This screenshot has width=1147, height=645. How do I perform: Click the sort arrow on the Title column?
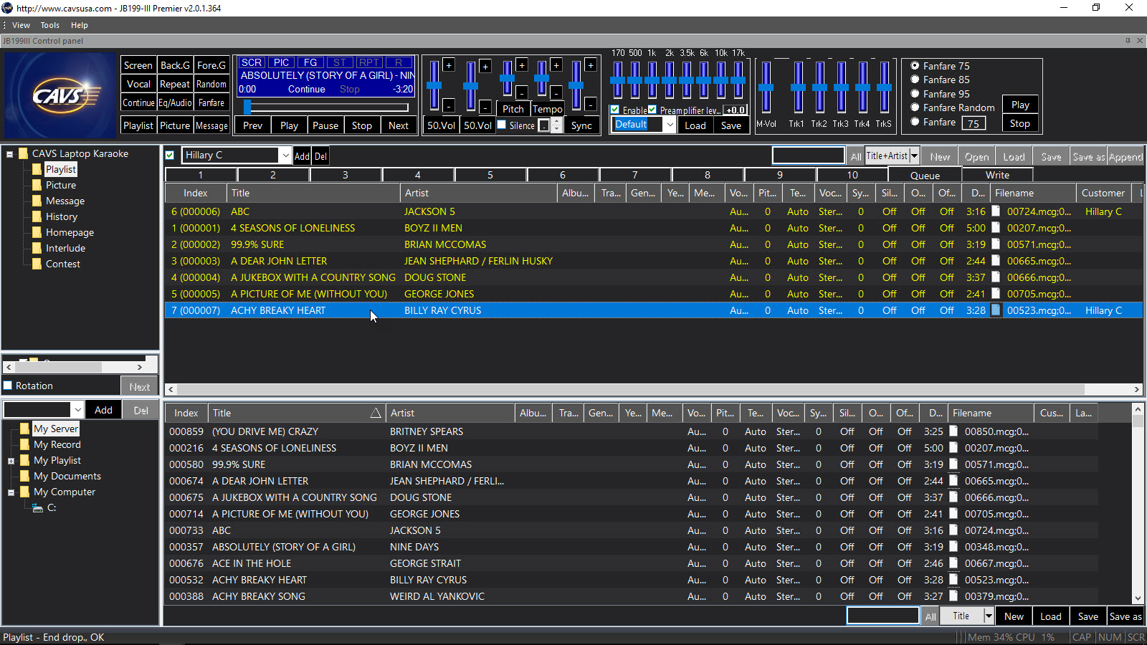click(x=376, y=413)
